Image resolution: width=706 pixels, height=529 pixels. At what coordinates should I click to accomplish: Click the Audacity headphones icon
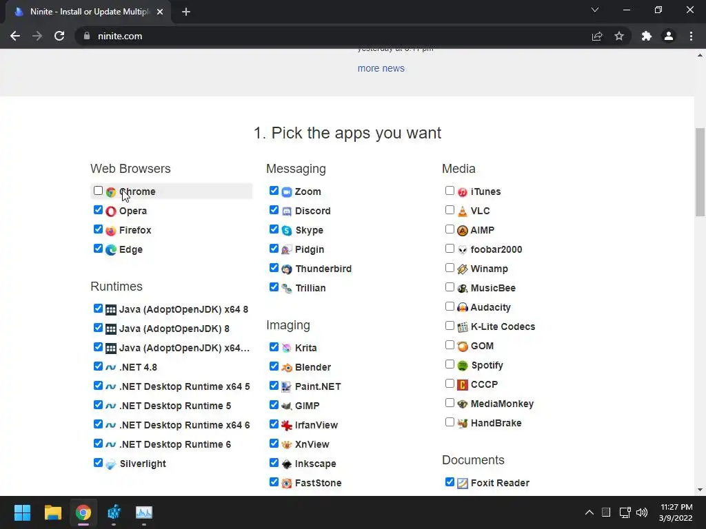click(x=463, y=308)
